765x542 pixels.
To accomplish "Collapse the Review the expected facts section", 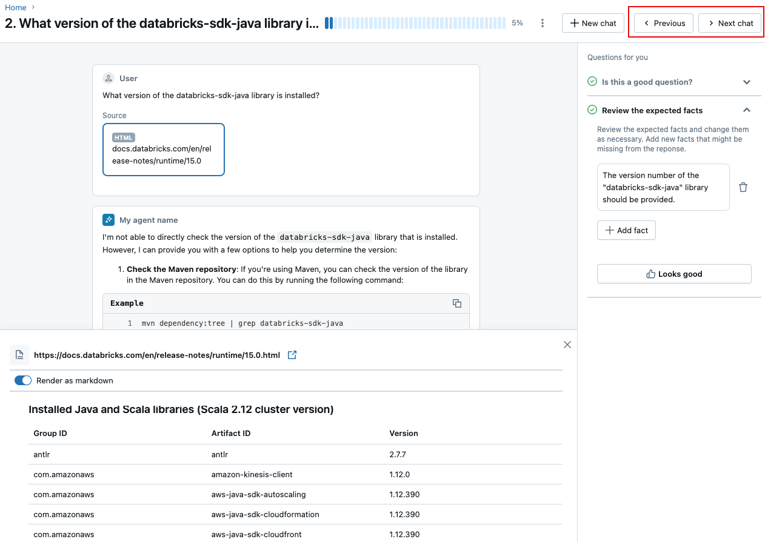I will [746, 110].
